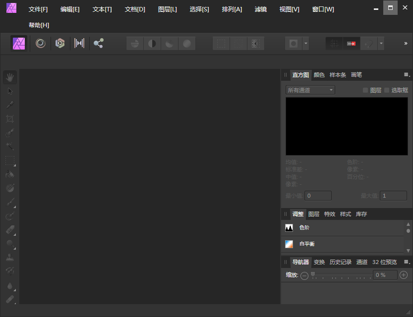Viewport: 413px width, 317px height.
Task: Select the Hand (view) tool
Action: (10, 77)
